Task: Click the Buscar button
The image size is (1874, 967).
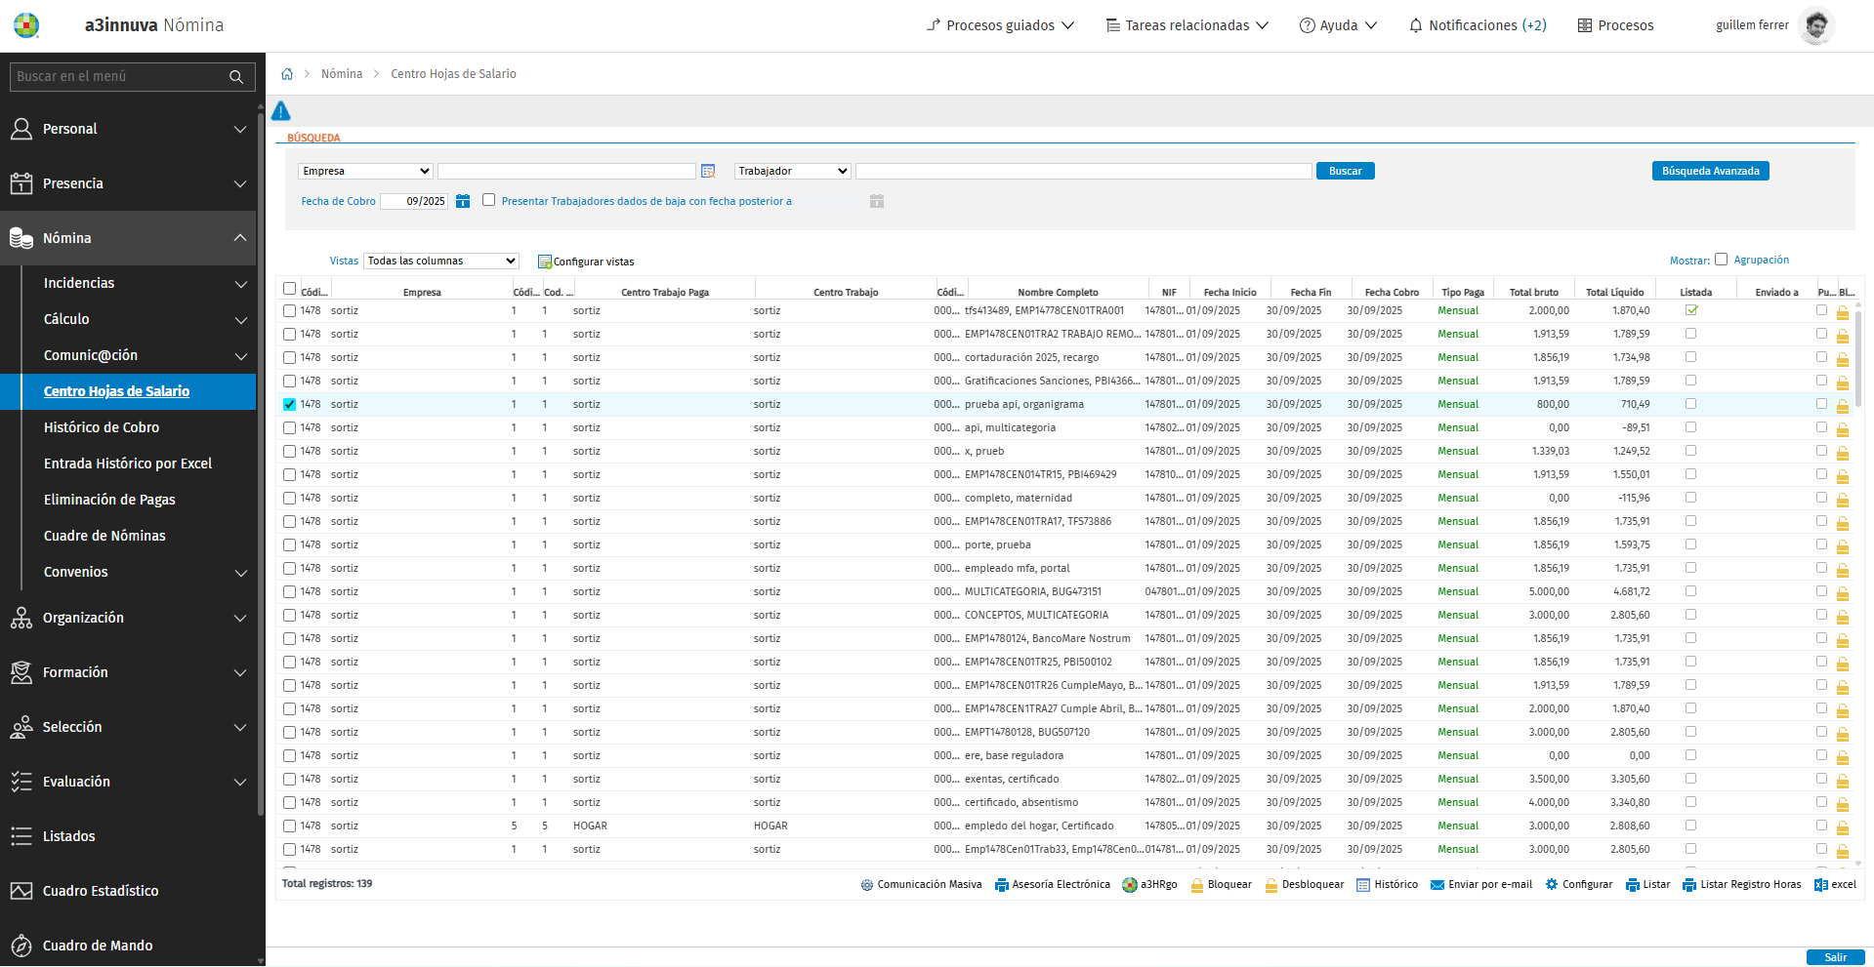Action: (1345, 171)
